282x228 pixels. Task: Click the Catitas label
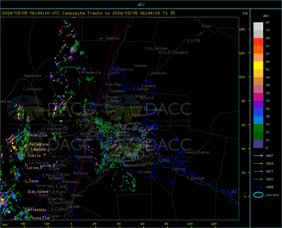[179, 169]
